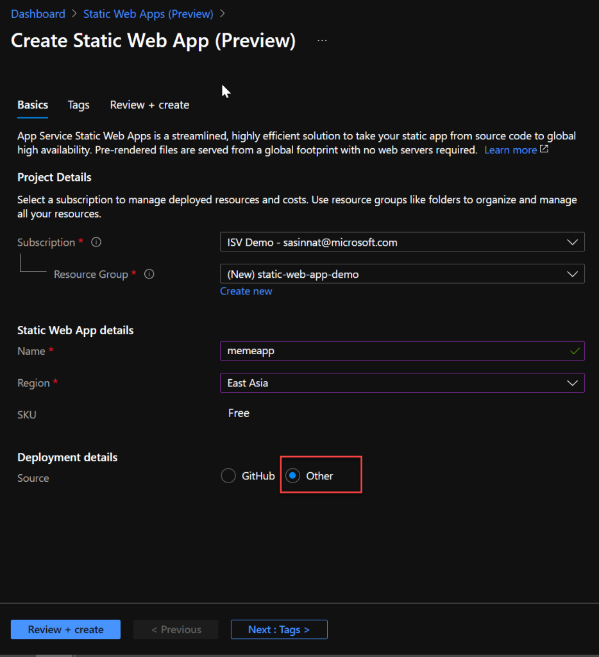Viewport: 599px width, 657px height.
Task: Click the Deployment details heading
Action: click(x=67, y=457)
